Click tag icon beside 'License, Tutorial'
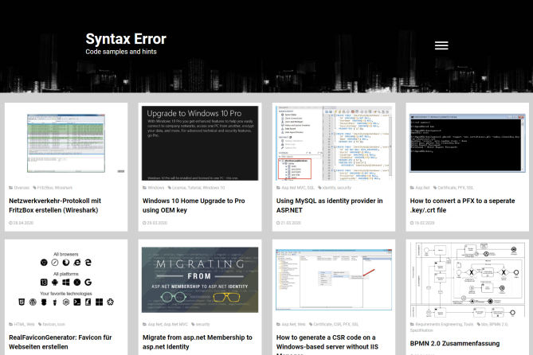533x355 pixels. point(170,188)
